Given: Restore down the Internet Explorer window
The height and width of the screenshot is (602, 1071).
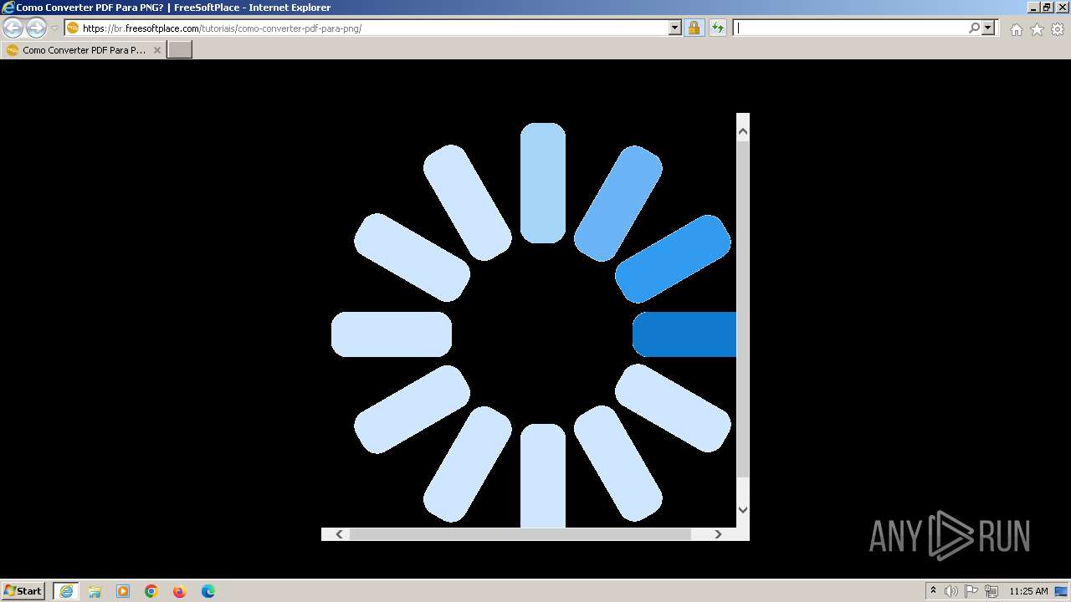Looking at the screenshot, I should click(1047, 8).
